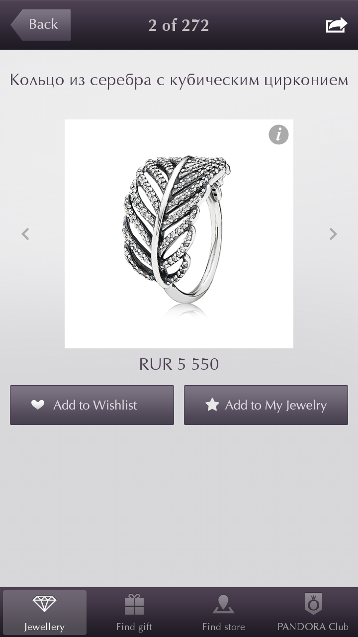Switch to the Find store tab
This screenshot has width=358, height=637.
coord(224,612)
